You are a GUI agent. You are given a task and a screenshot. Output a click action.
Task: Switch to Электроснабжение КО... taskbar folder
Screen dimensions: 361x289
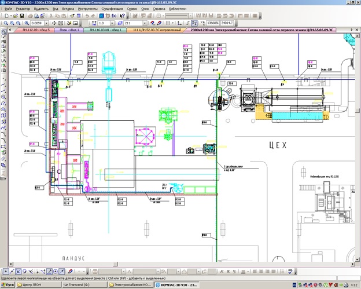(x=131, y=285)
